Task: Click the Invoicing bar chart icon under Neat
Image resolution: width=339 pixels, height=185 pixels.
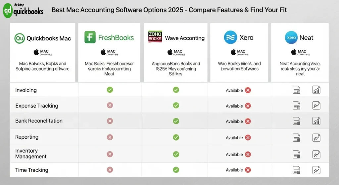Action: click(316, 90)
